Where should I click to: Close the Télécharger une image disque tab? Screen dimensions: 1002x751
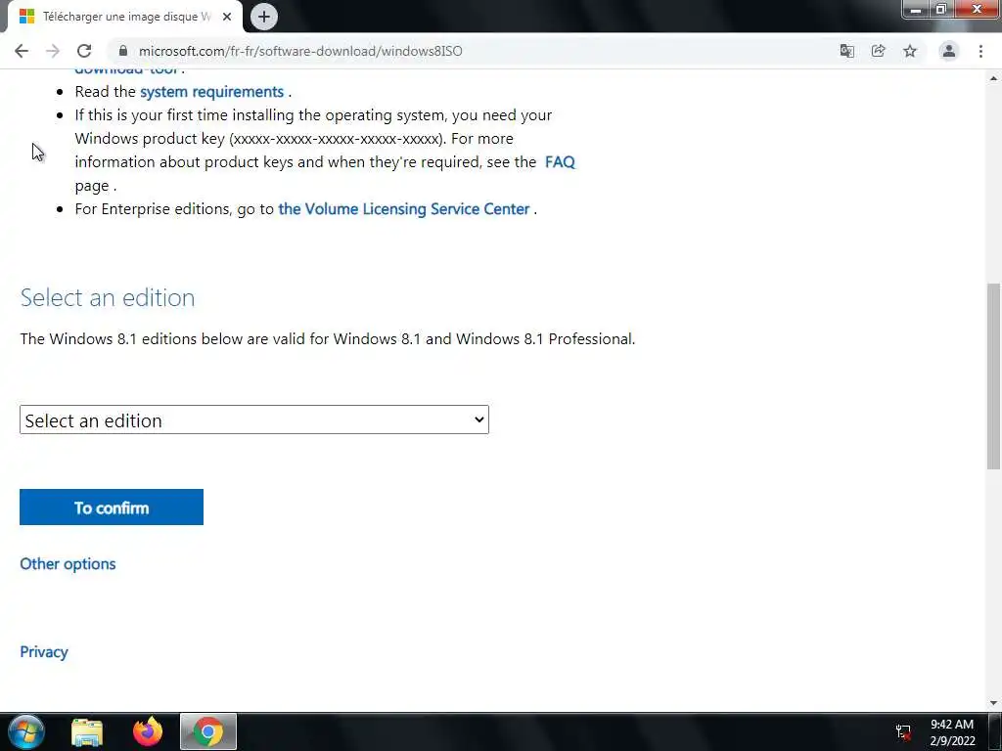[x=227, y=17]
